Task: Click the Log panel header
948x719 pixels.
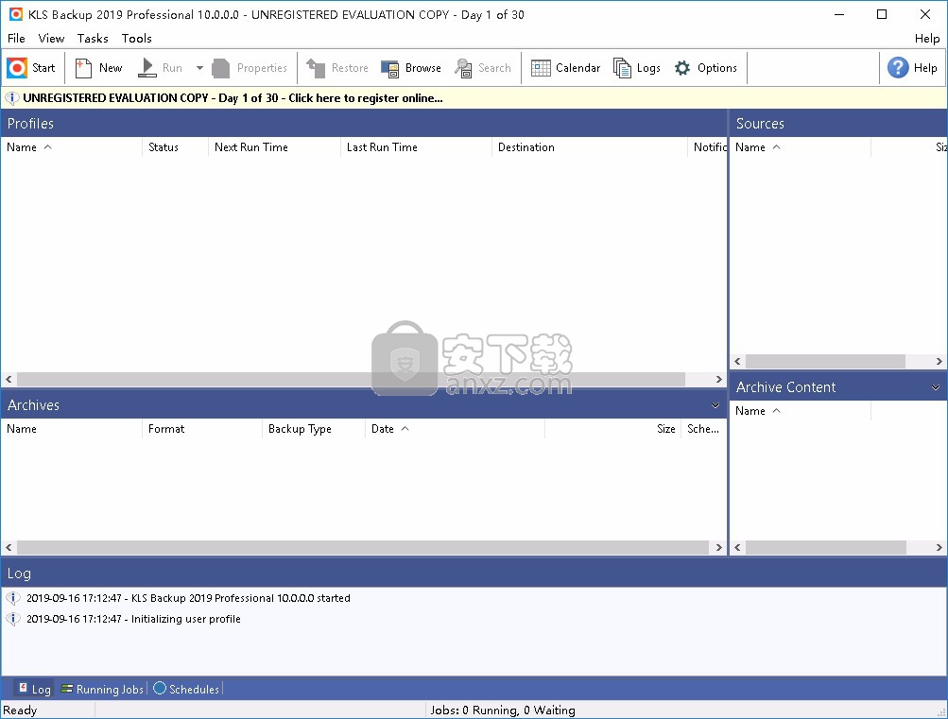Action: tap(474, 573)
